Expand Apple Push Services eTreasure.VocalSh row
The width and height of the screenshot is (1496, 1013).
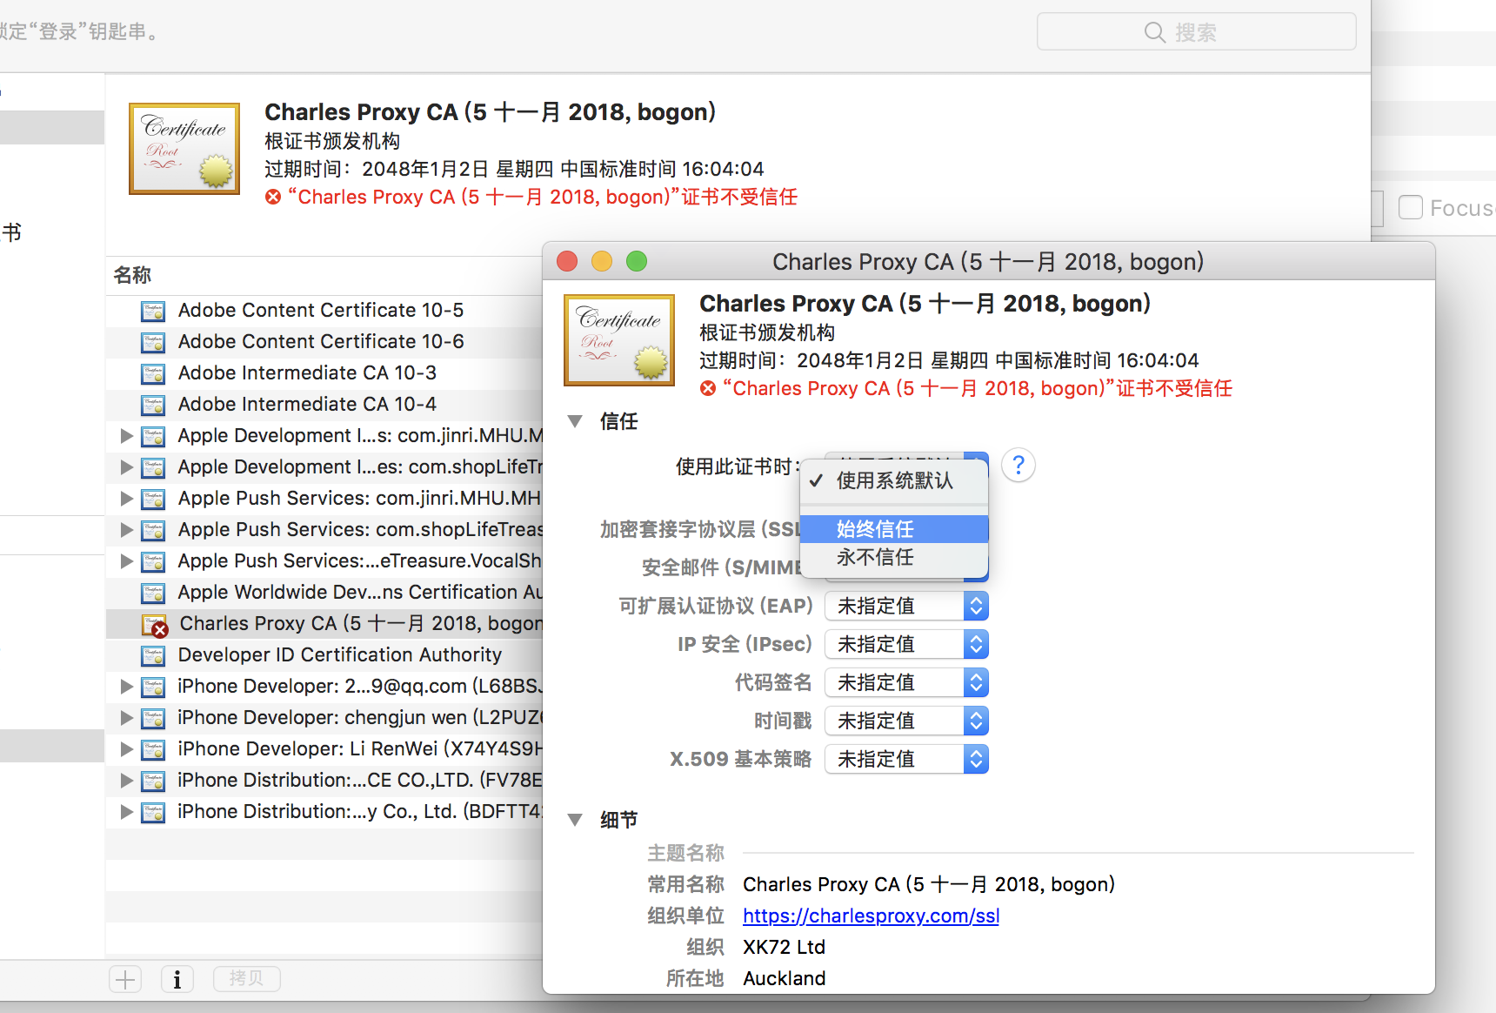point(127,560)
